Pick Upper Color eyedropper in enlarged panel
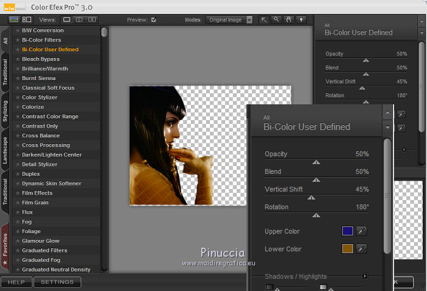427x291 pixels. coord(361,231)
